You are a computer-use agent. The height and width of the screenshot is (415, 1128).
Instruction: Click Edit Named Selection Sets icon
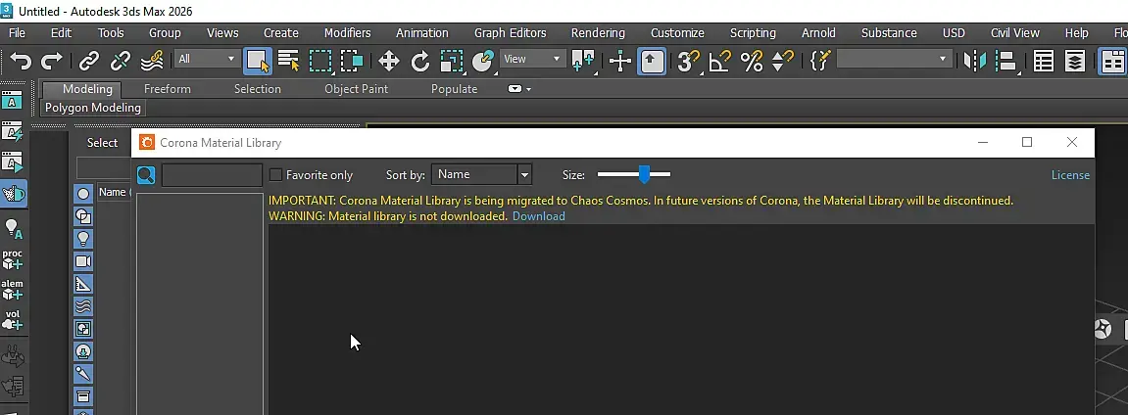pyautogui.click(x=820, y=61)
